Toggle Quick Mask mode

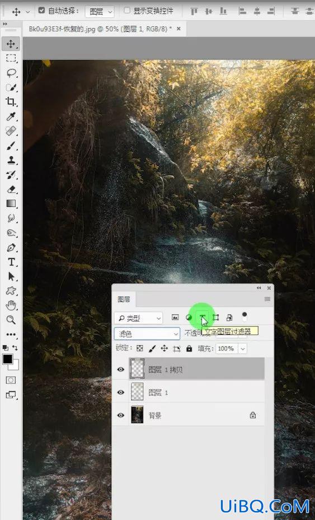pyautogui.click(x=11, y=380)
